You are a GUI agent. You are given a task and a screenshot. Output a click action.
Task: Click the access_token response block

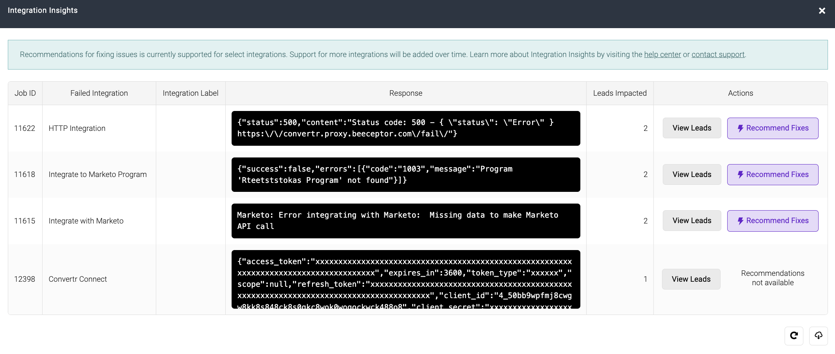pos(406,279)
